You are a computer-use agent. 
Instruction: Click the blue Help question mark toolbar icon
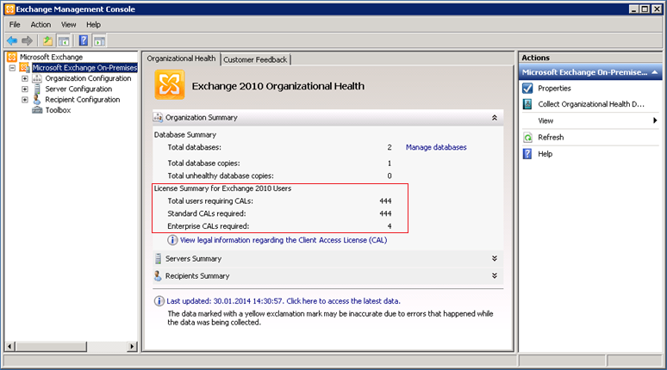tap(84, 40)
